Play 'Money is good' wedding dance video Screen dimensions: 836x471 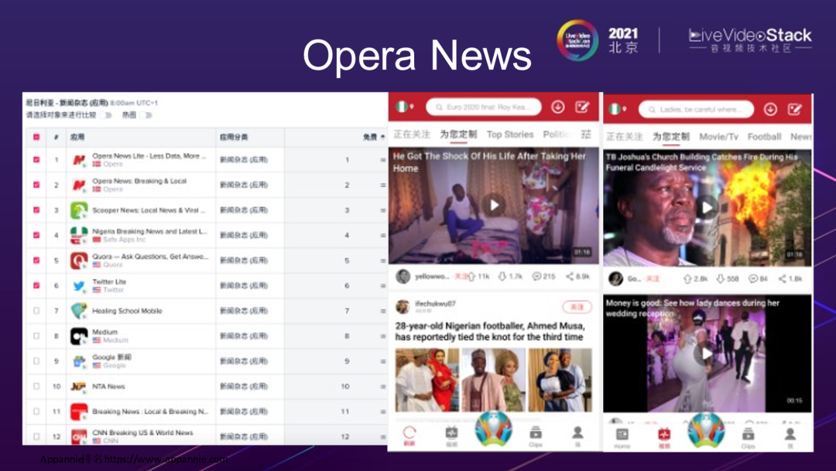(707, 353)
